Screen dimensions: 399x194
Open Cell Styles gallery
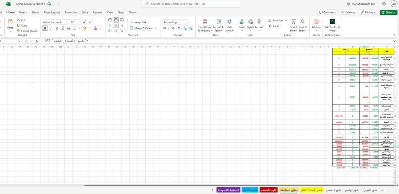[230, 25]
